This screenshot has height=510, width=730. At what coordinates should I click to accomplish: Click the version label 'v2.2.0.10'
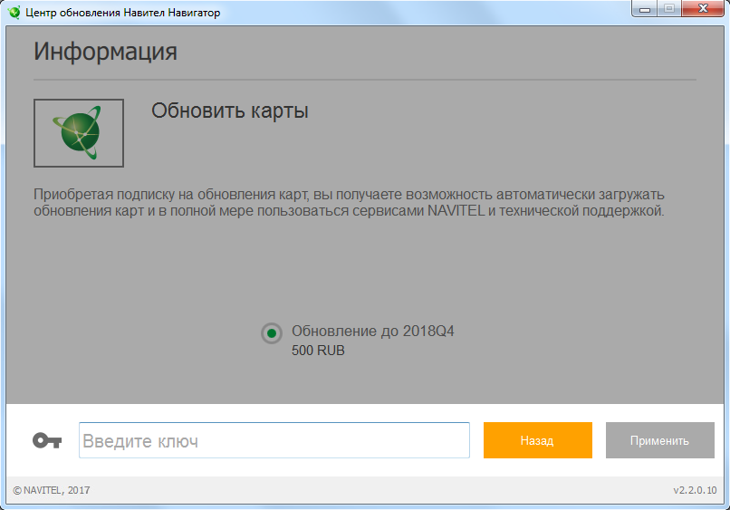695,490
